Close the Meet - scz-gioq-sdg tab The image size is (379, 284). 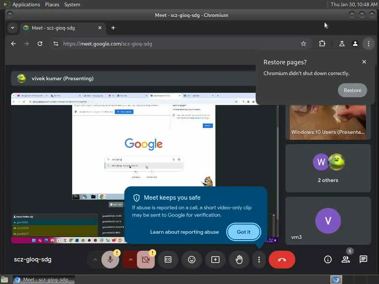pos(100,28)
